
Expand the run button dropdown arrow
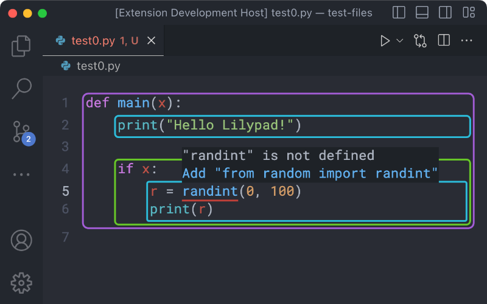coord(400,41)
